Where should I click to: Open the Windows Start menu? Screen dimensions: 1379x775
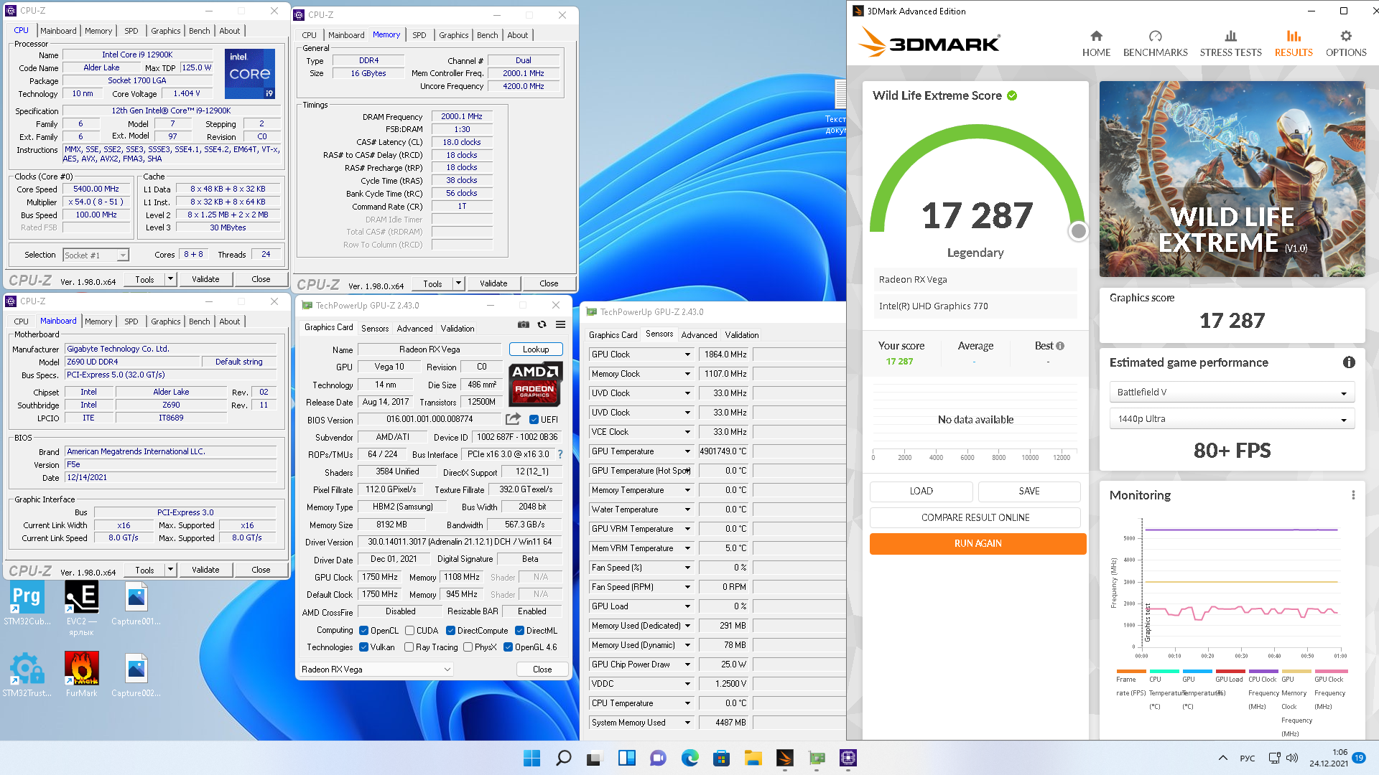point(532,758)
